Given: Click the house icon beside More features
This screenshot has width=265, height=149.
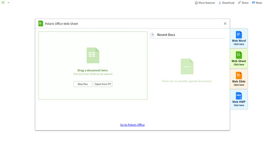Looking at the screenshot, I should [x=196, y=3].
